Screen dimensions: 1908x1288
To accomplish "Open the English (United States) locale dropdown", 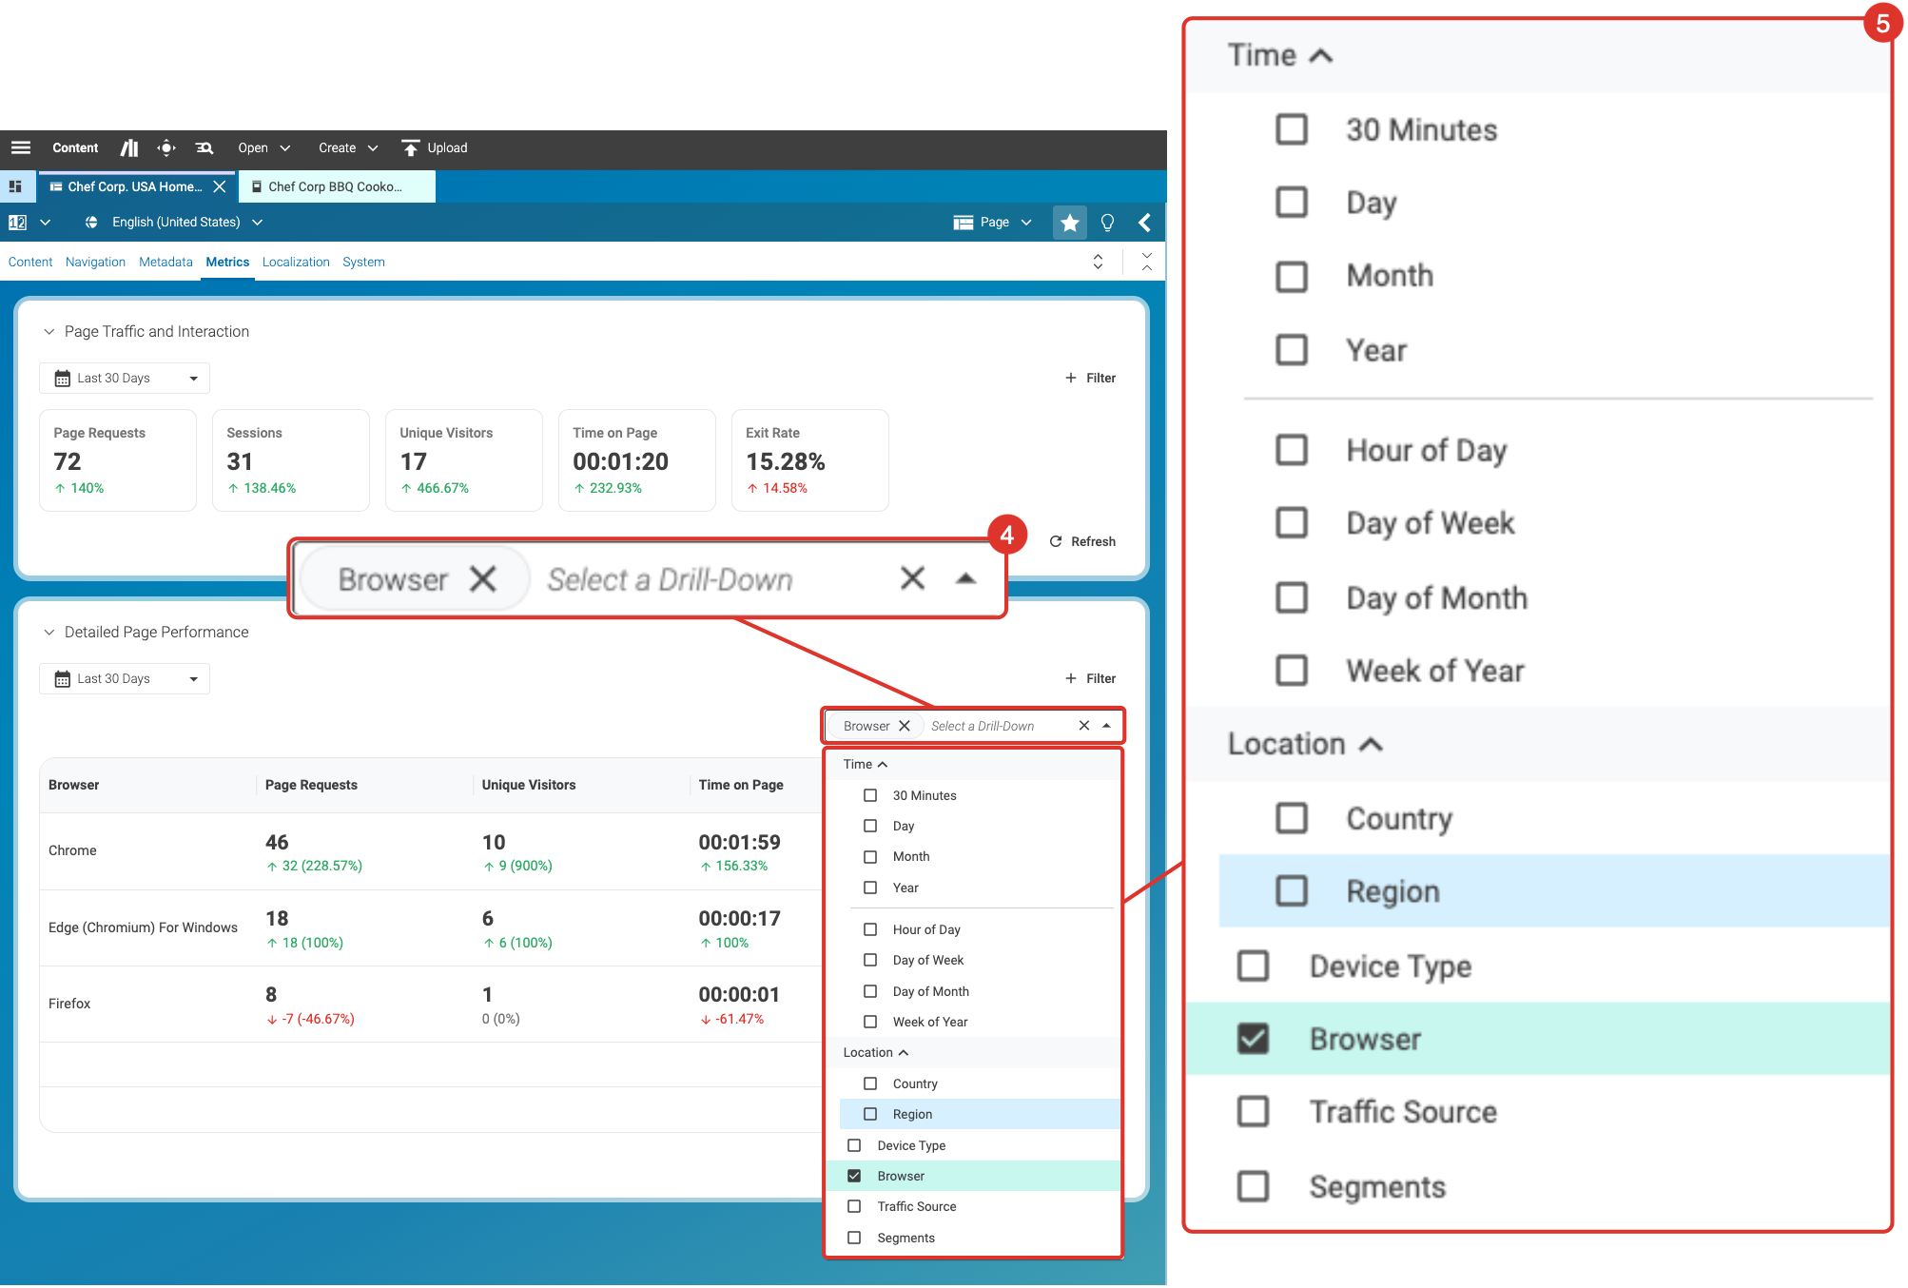I will tap(175, 223).
